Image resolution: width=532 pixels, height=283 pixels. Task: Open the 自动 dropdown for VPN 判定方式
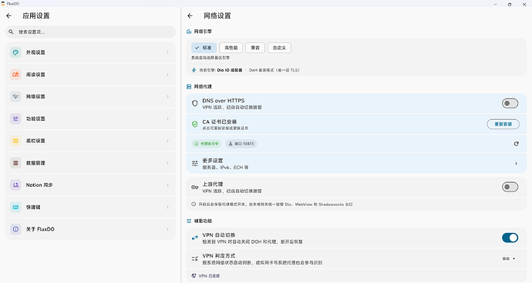point(509,258)
